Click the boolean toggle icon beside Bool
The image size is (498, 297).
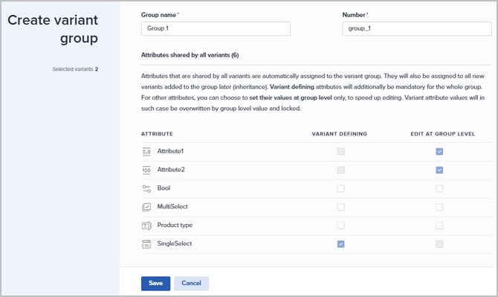pyautogui.click(x=146, y=188)
